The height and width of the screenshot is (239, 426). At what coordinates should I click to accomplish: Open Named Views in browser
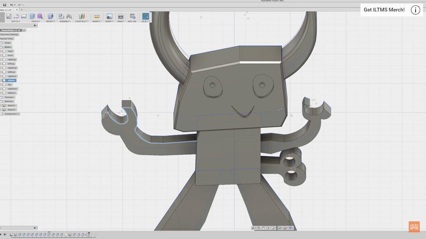7,39
